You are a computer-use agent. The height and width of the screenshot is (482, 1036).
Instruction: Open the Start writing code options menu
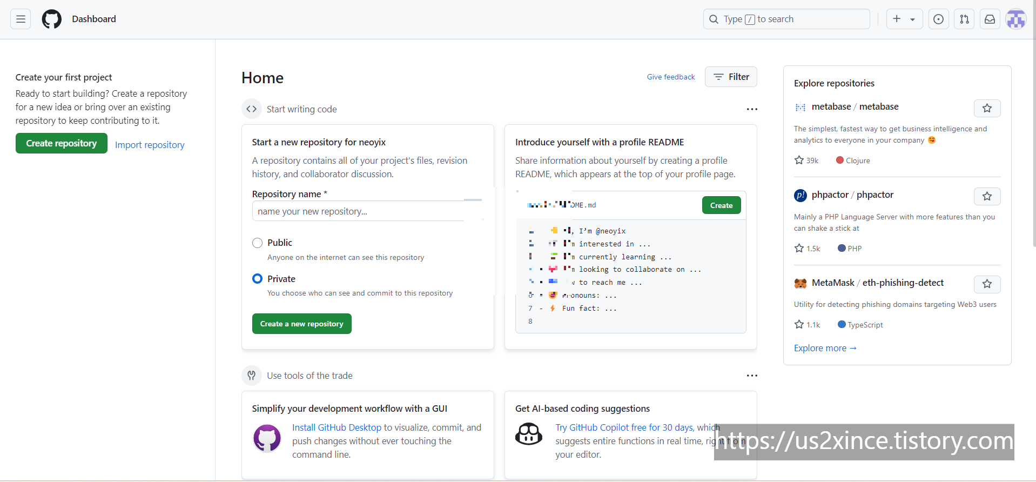click(x=752, y=109)
